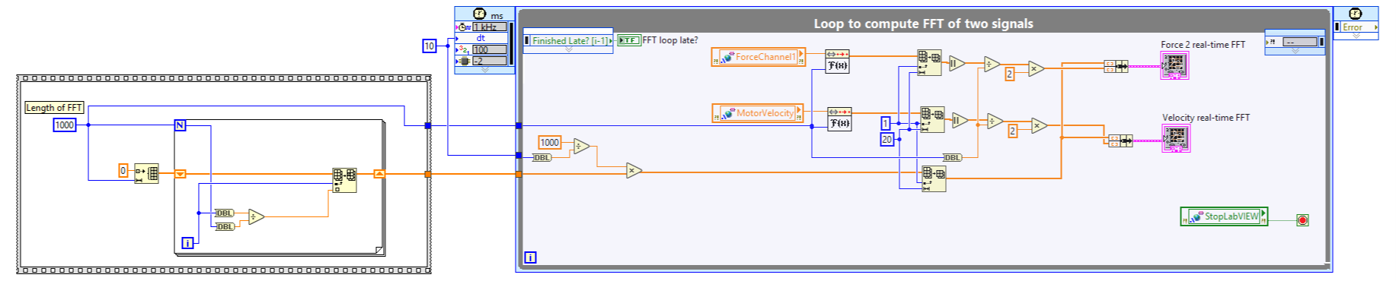Image resolution: width=1396 pixels, height=281 pixels.
Task: Click the priority value 100 field
Action: coord(490,49)
